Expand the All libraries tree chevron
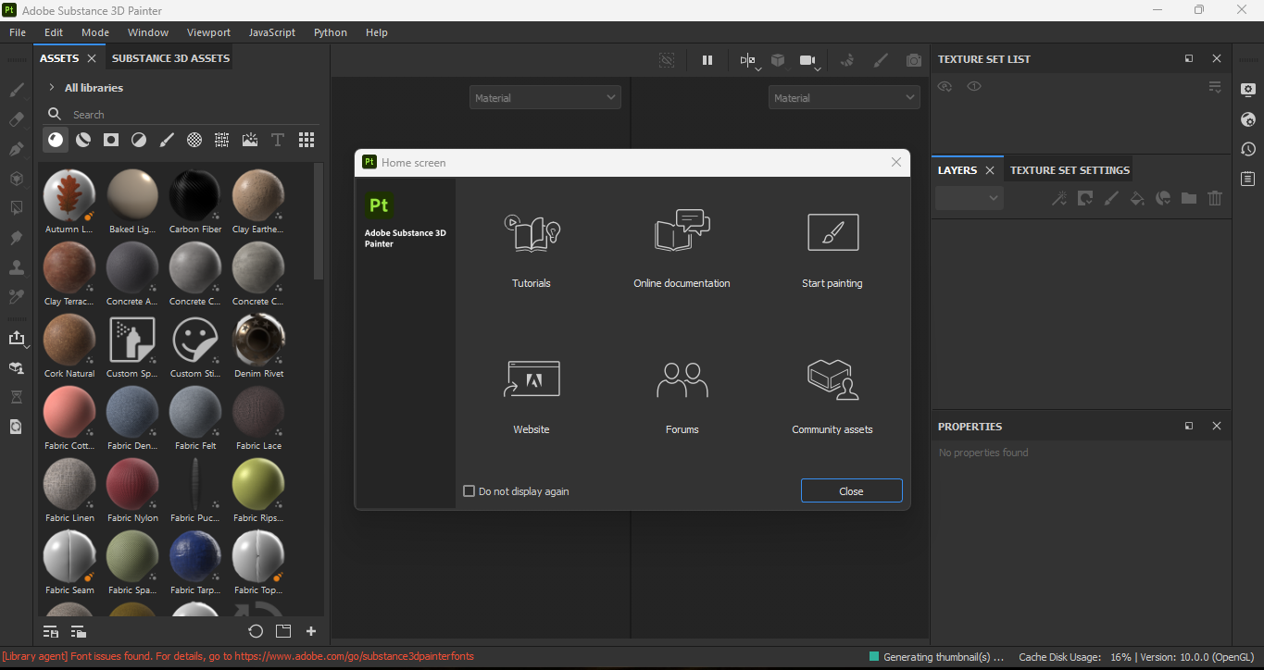This screenshot has height=670, width=1264. (x=51, y=88)
